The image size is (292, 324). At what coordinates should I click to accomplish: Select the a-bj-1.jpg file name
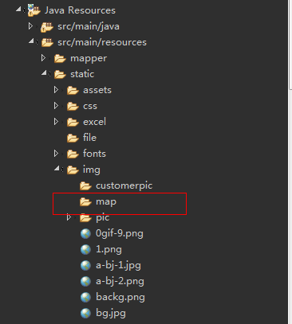(x=118, y=266)
